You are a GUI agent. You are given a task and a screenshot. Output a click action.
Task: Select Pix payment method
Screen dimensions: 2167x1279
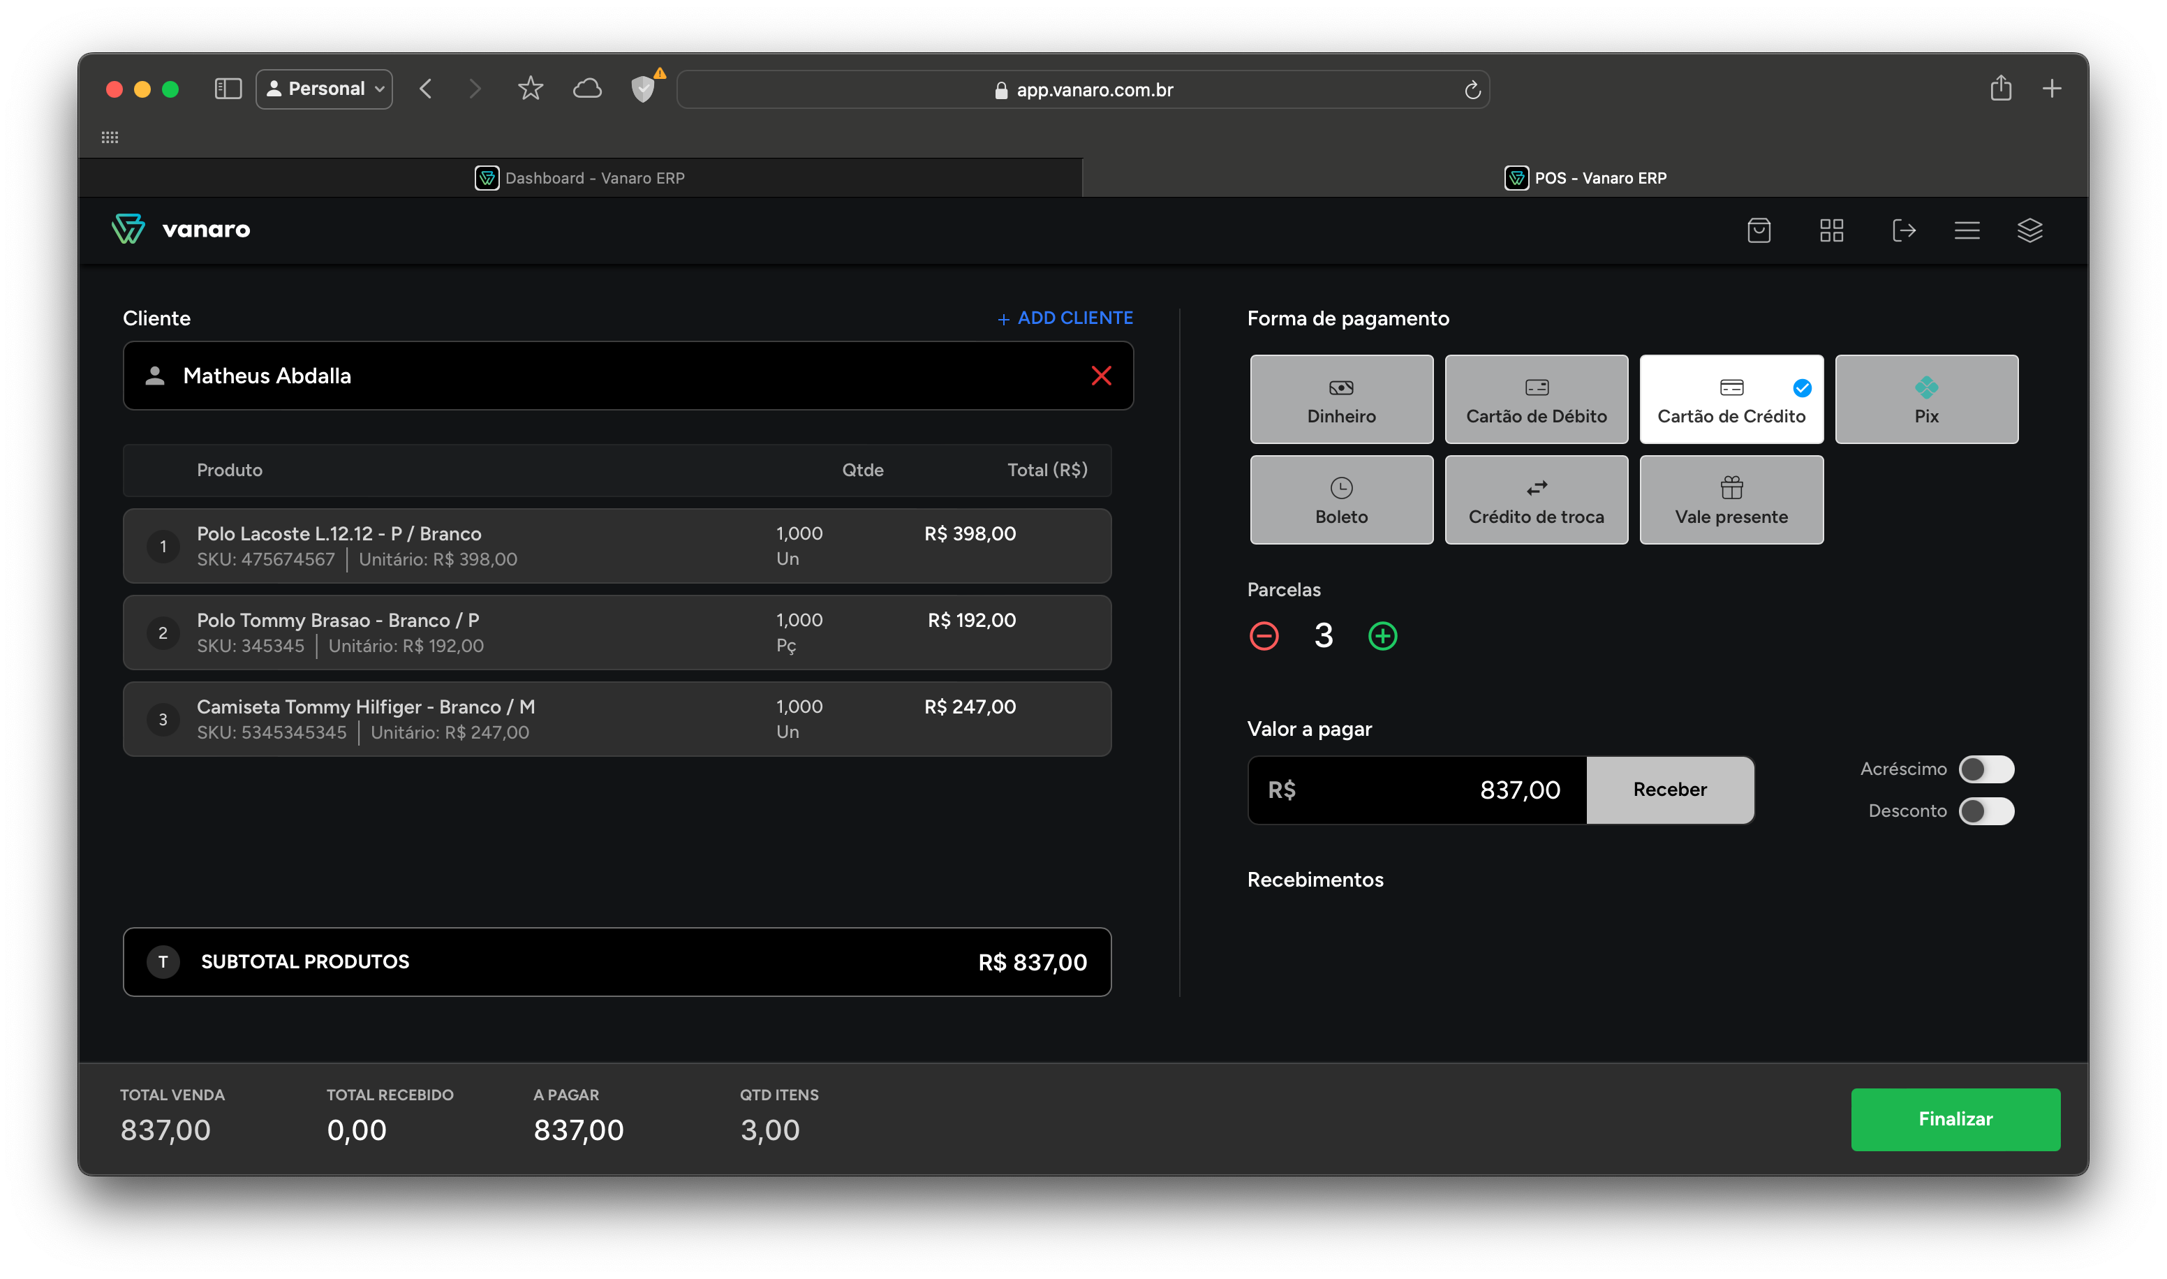point(1925,400)
